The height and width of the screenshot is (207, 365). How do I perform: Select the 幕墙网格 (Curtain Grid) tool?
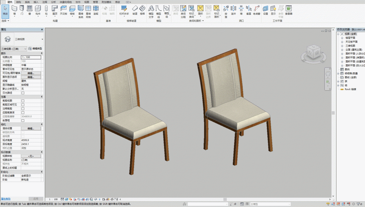tap(88, 12)
